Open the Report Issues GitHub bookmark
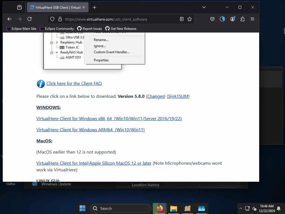This screenshot has height=214, width=285. (90, 29)
